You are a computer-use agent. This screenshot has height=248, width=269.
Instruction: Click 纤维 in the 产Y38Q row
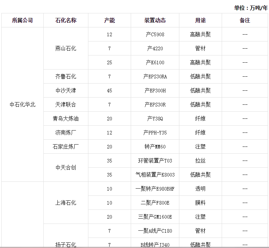click(201, 119)
